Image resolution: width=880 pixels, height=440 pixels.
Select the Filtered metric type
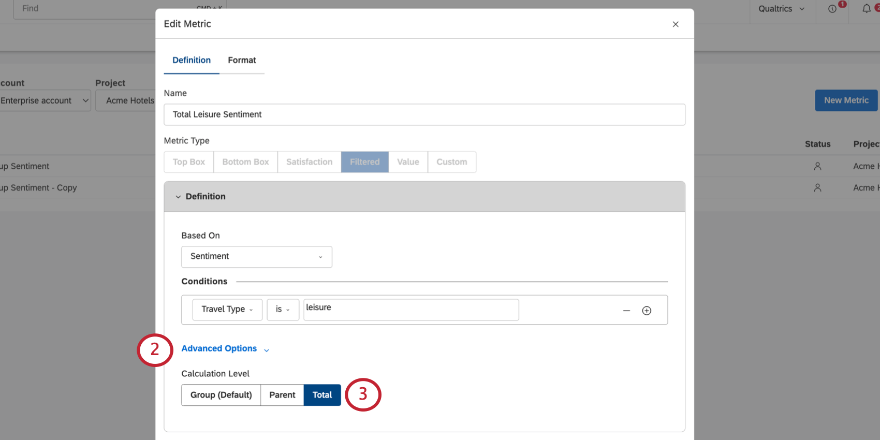(x=365, y=162)
